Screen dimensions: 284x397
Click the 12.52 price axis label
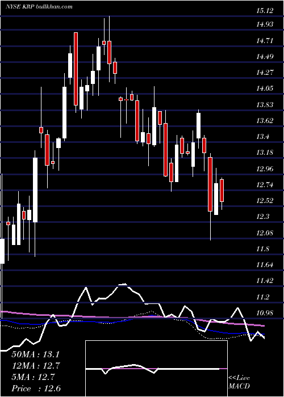265,201
